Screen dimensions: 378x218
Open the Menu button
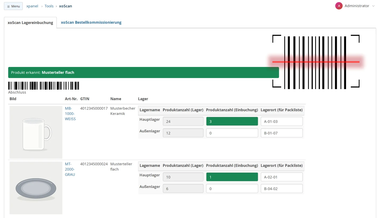(13, 6)
